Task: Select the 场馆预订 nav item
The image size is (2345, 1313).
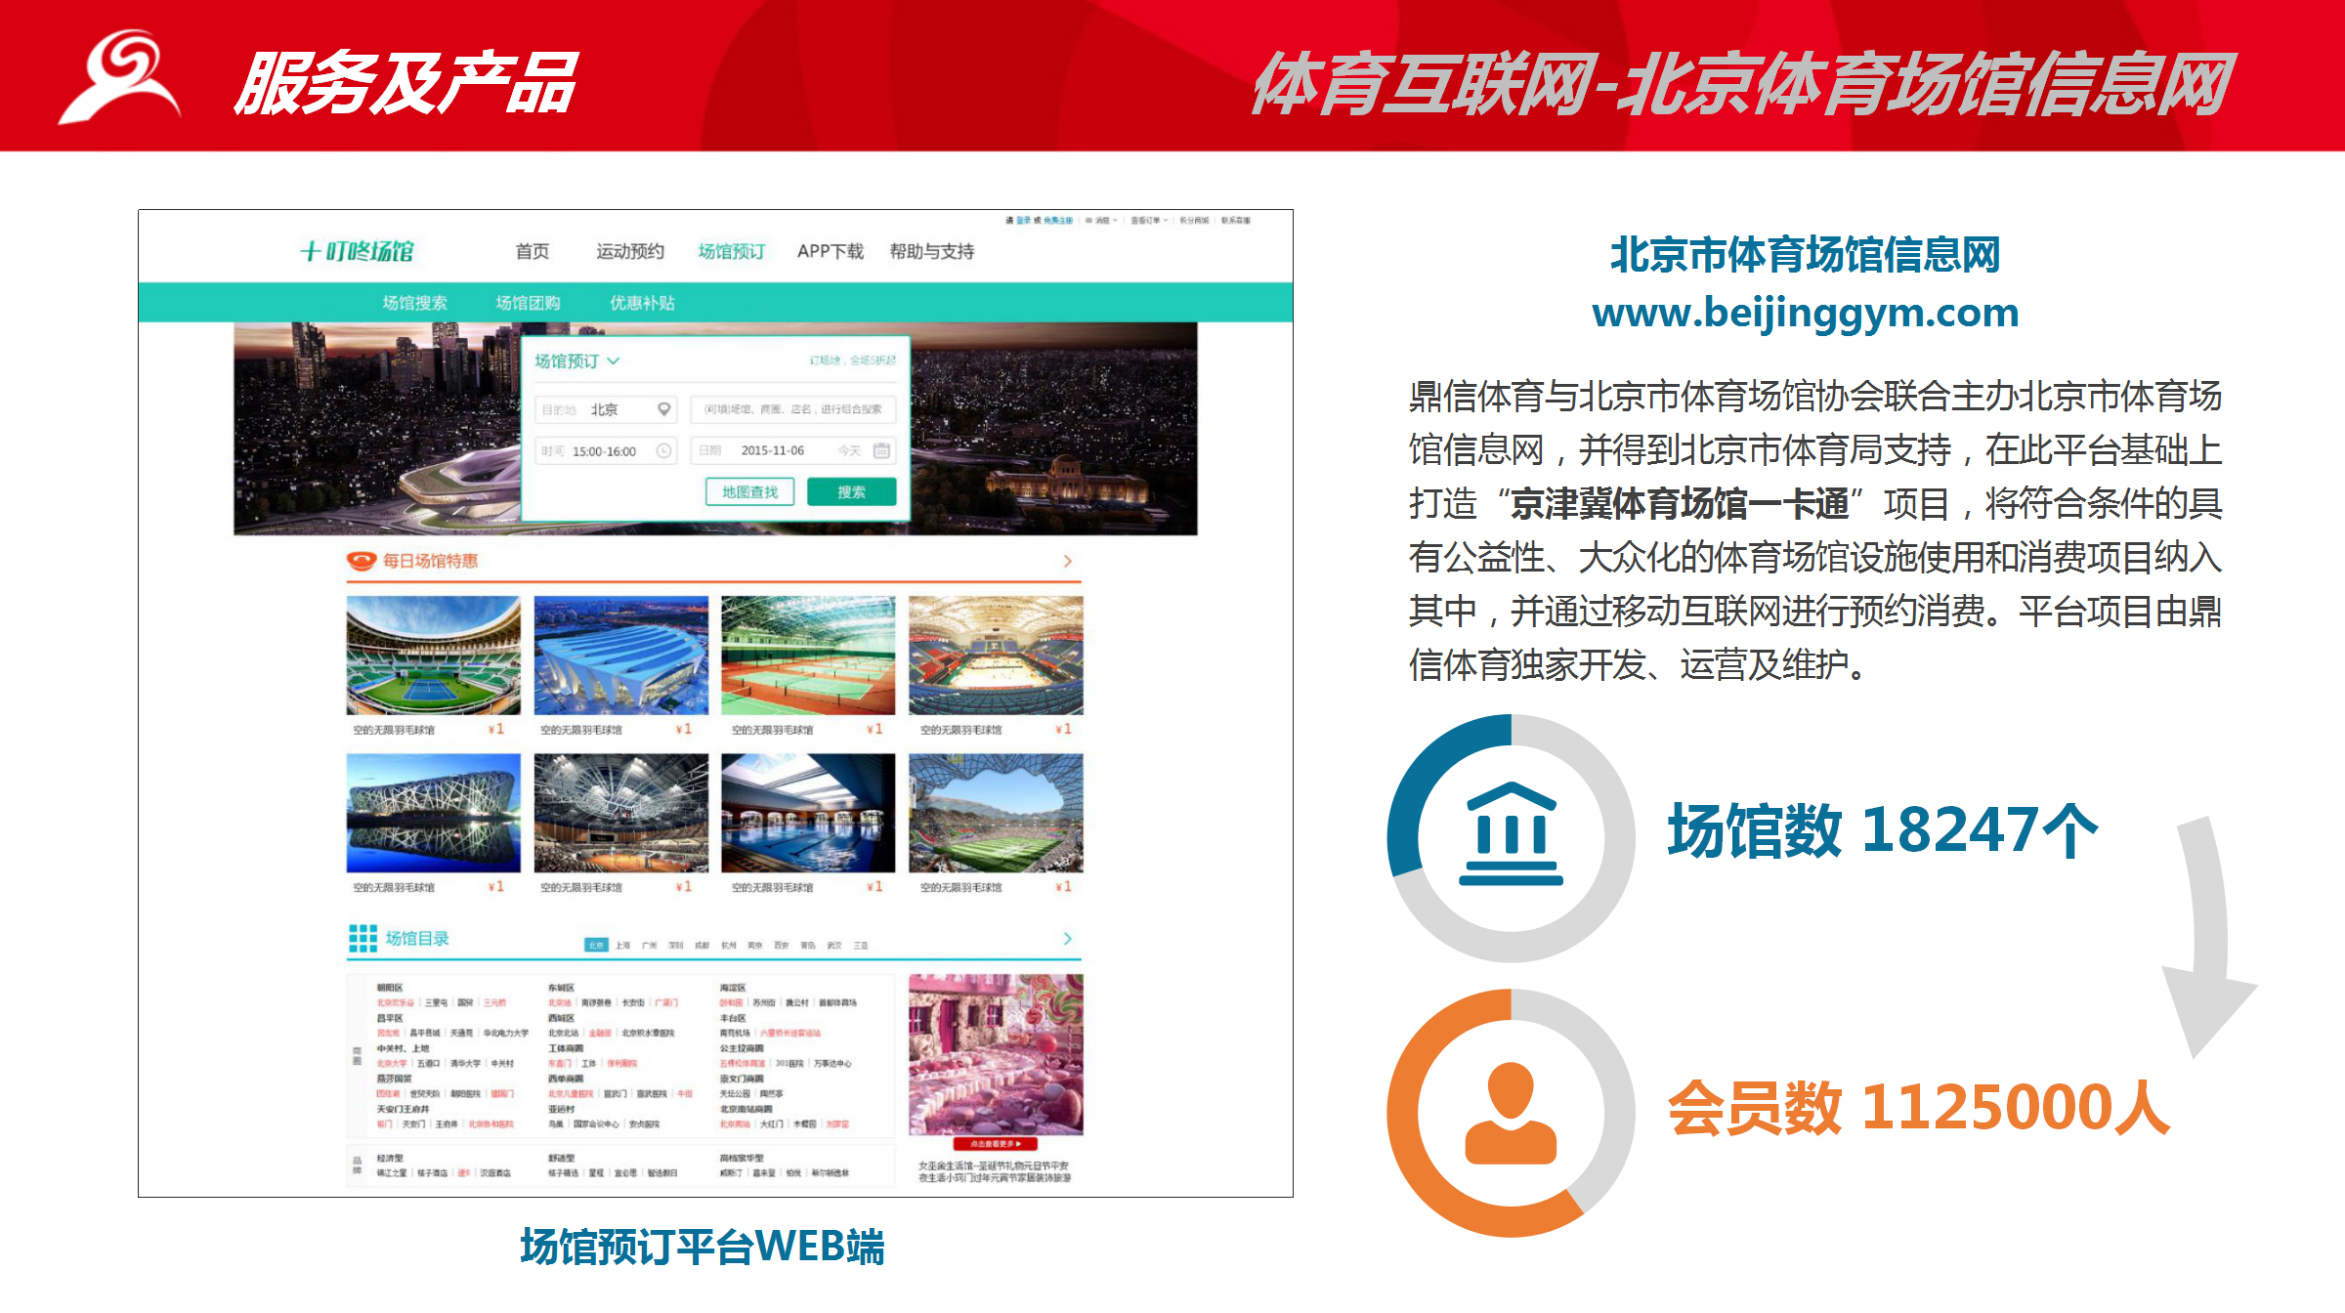Action: 732,251
